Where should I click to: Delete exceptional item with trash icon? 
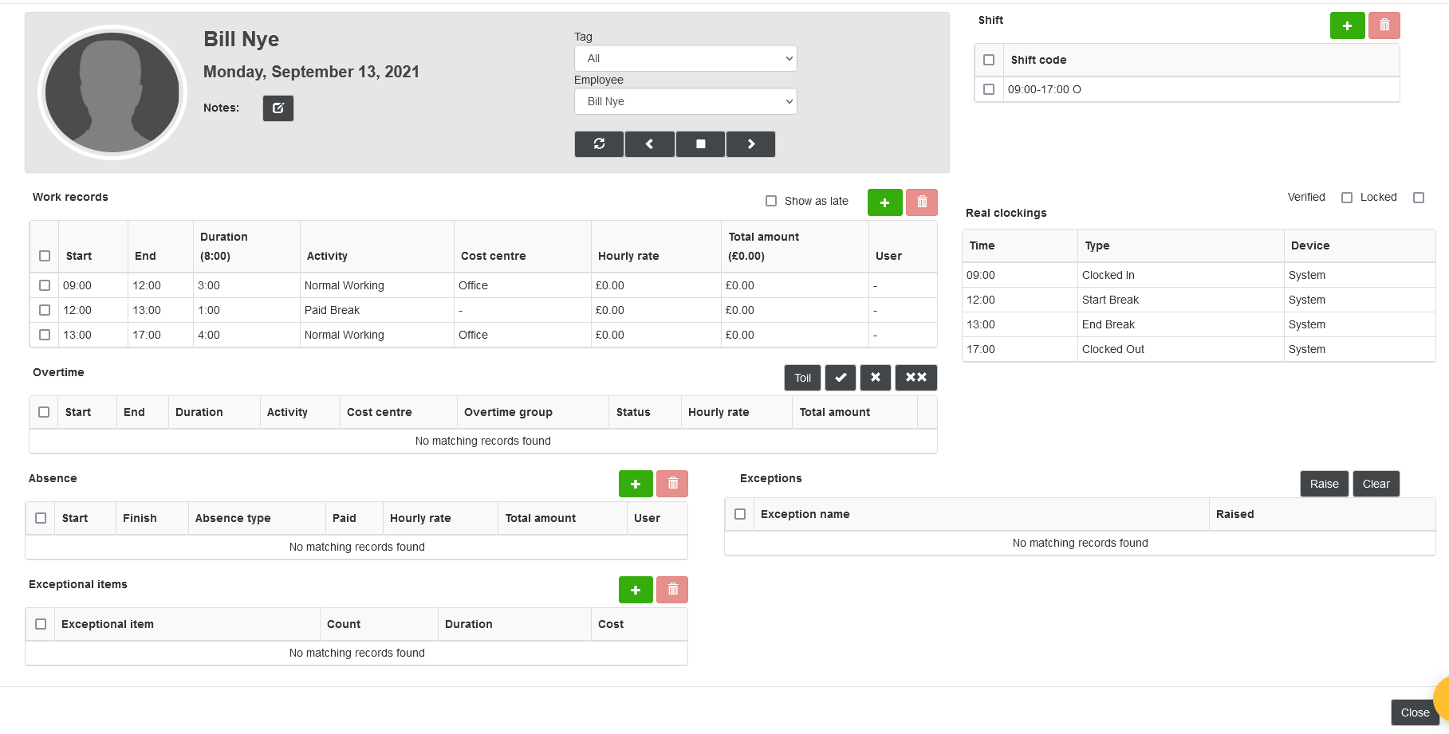[x=672, y=590]
